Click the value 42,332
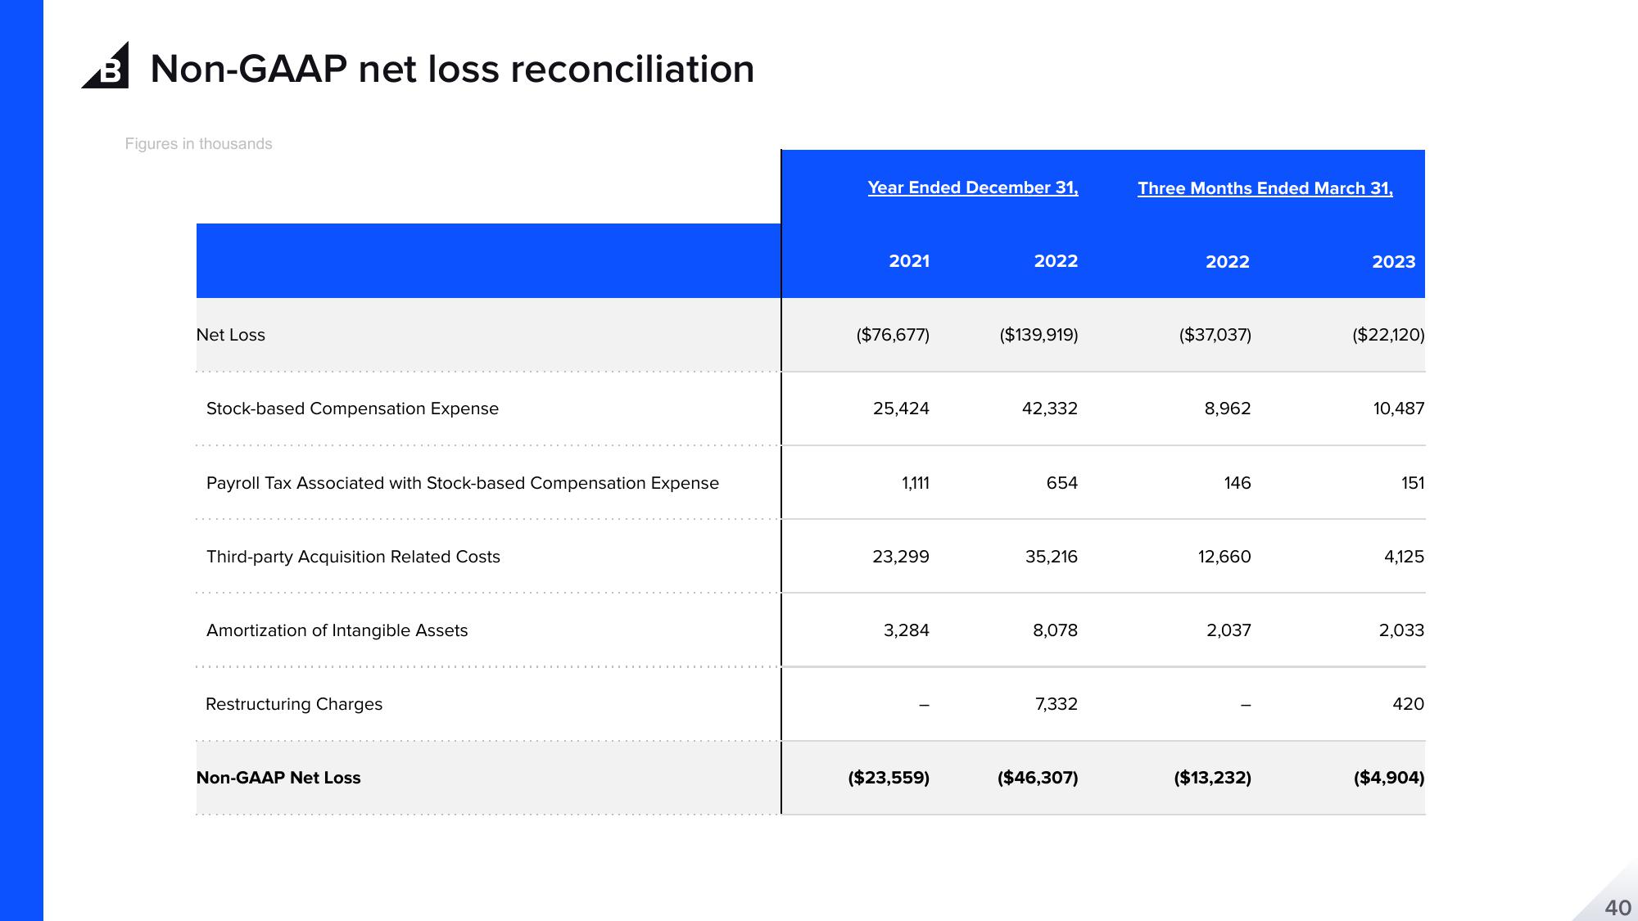The image size is (1638, 921). click(x=1050, y=409)
